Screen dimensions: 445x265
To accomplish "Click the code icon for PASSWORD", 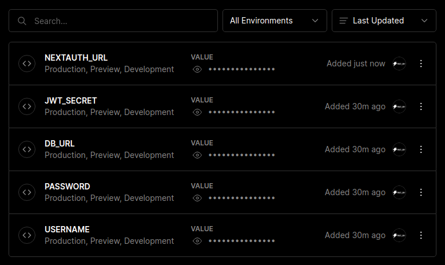I will [27, 192].
